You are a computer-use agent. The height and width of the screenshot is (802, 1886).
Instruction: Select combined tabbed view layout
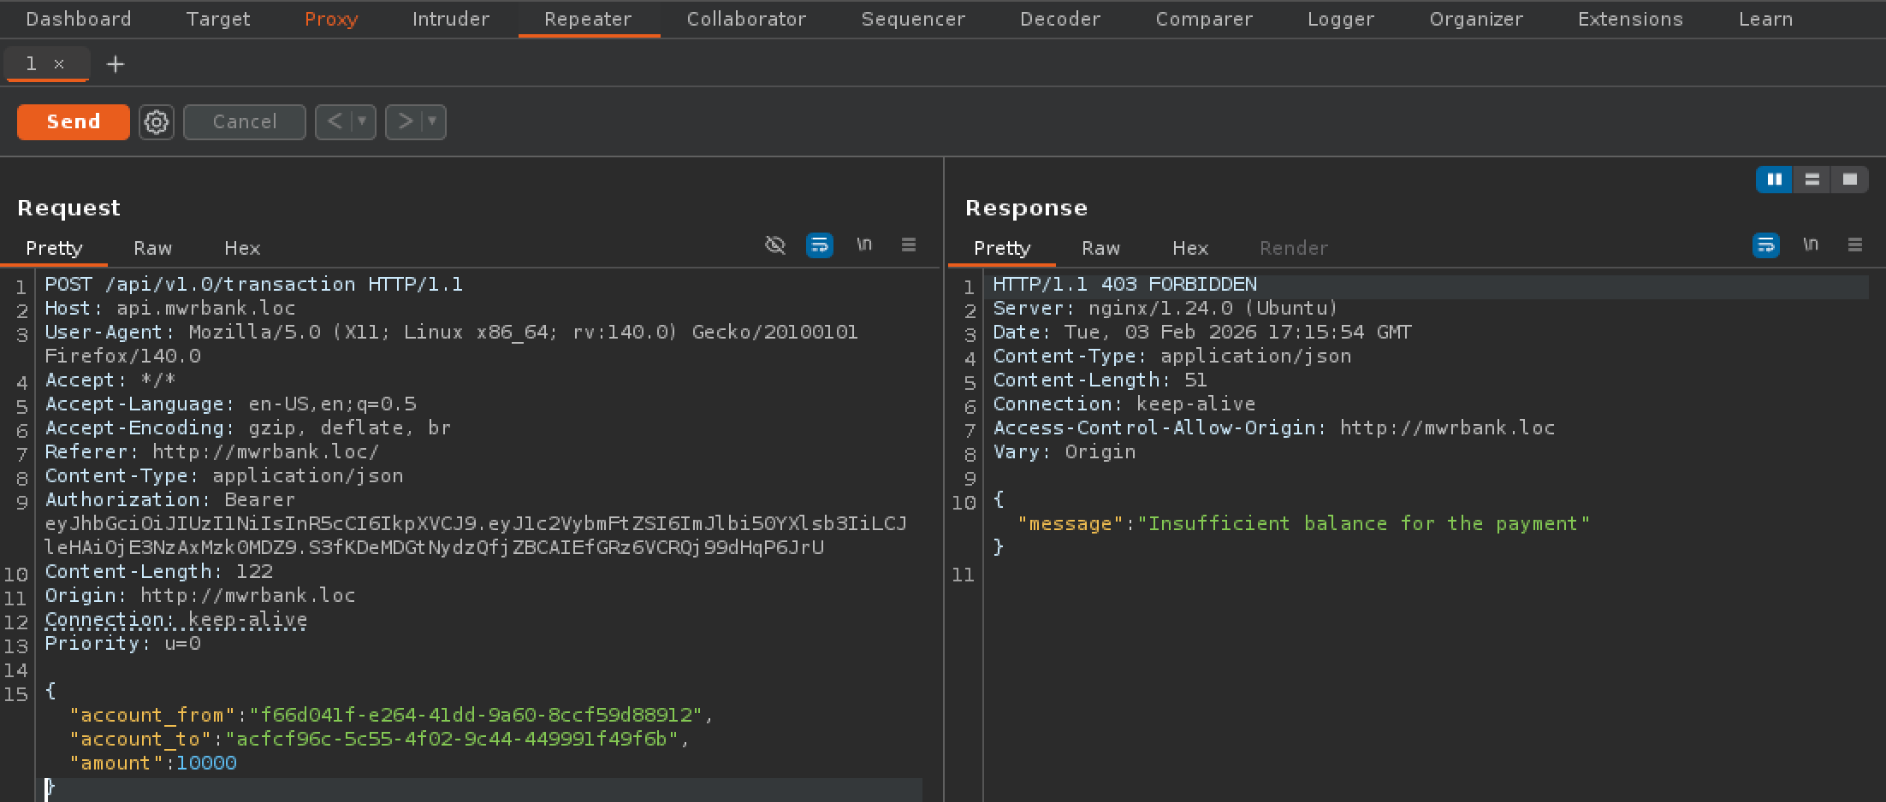click(1849, 180)
